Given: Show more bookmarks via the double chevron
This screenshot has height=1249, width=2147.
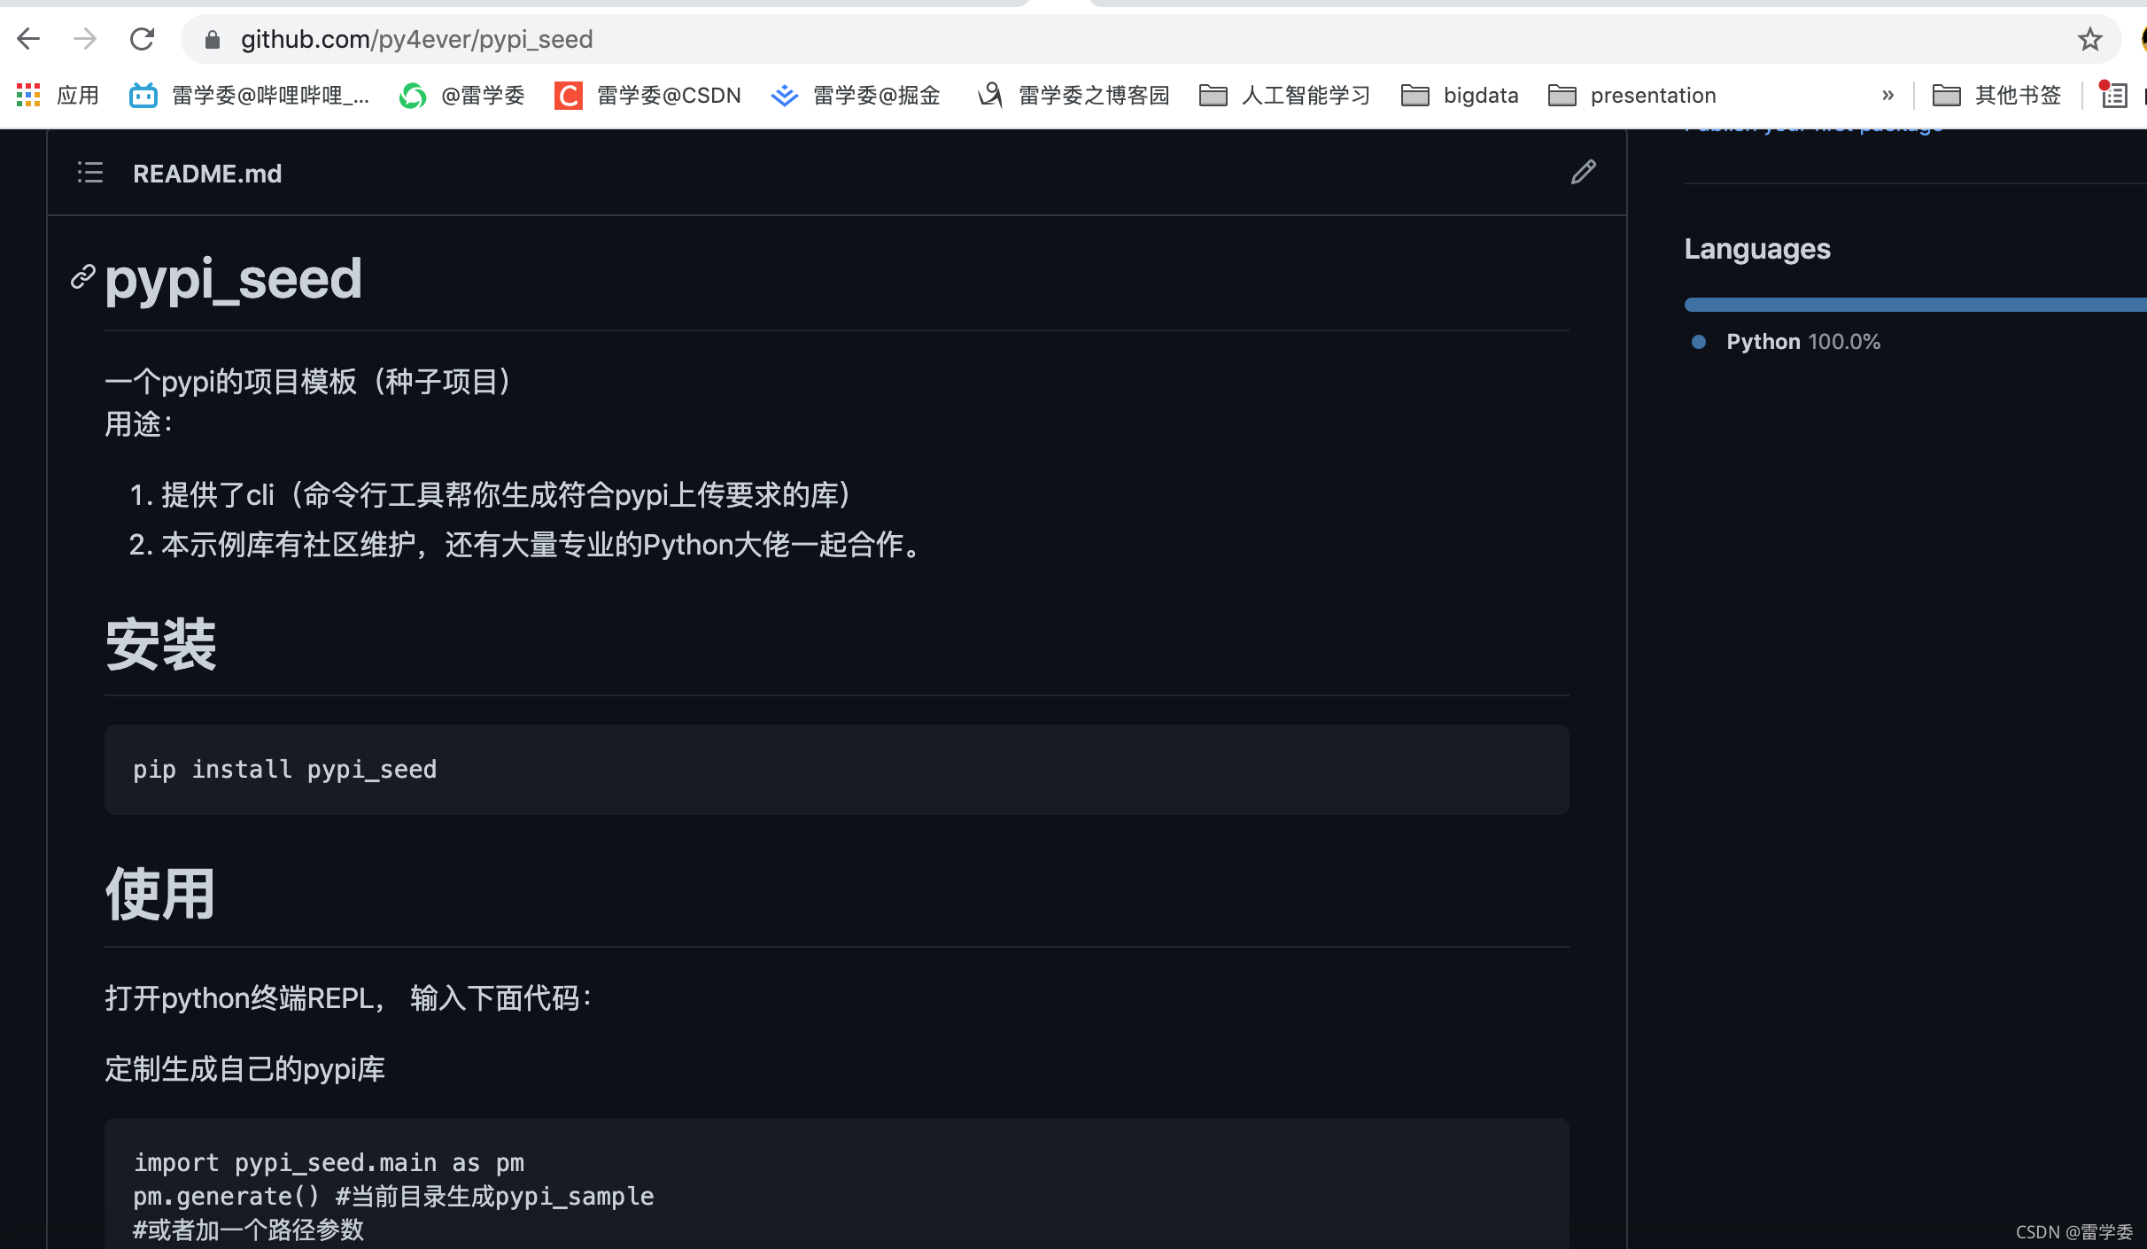Looking at the screenshot, I should click(1887, 95).
